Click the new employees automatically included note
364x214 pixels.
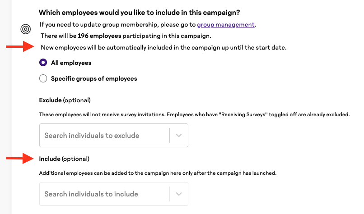pyautogui.click(x=163, y=47)
